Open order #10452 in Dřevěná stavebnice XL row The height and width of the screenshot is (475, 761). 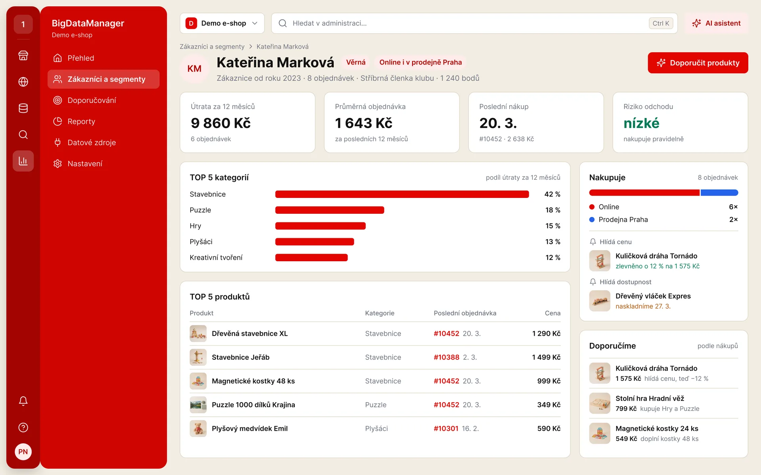point(446,334)
